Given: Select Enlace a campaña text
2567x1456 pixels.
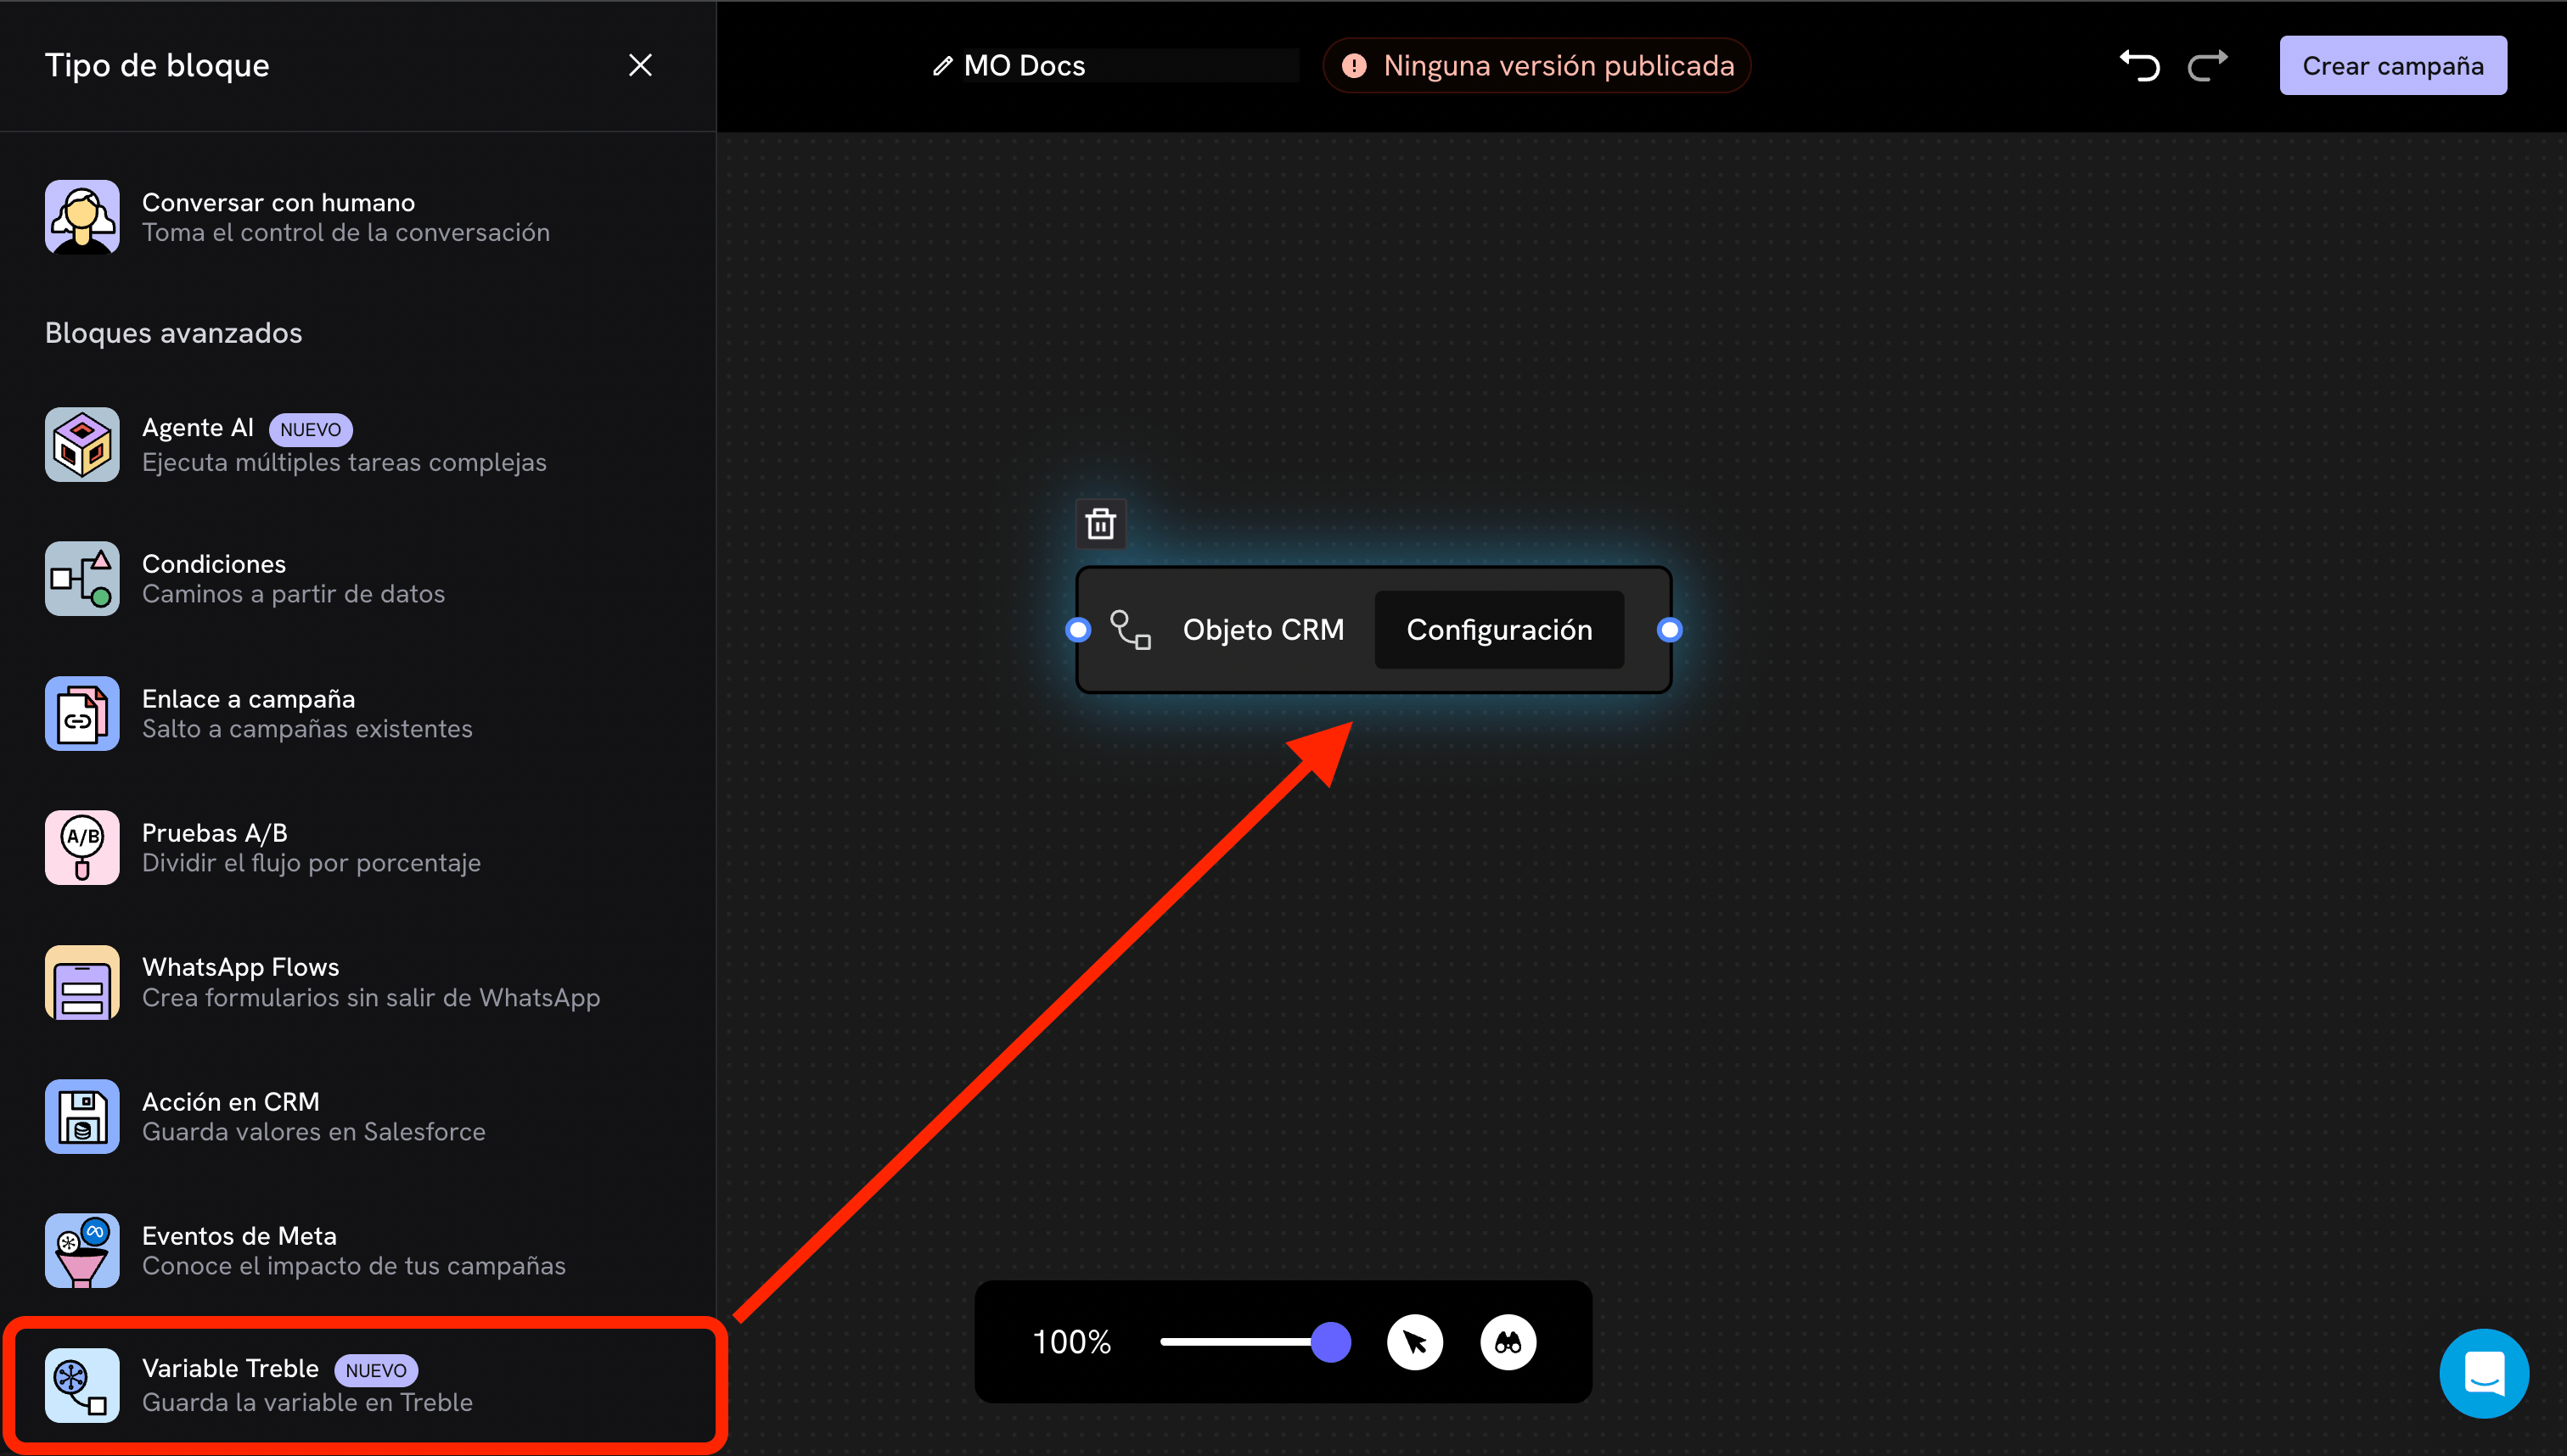Looking at the screenshot, I should click(x=248, y=699).
